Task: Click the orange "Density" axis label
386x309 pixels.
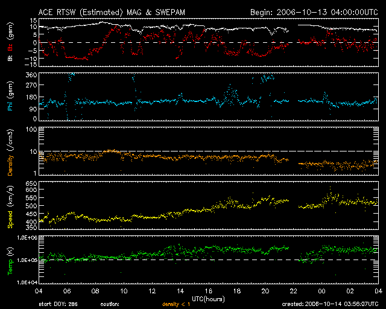Action: [10, 165]
